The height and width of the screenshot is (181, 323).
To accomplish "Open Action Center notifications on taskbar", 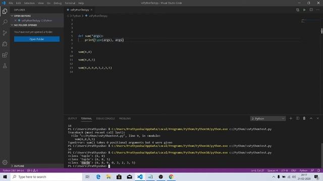I will click(x=316, y=176).
